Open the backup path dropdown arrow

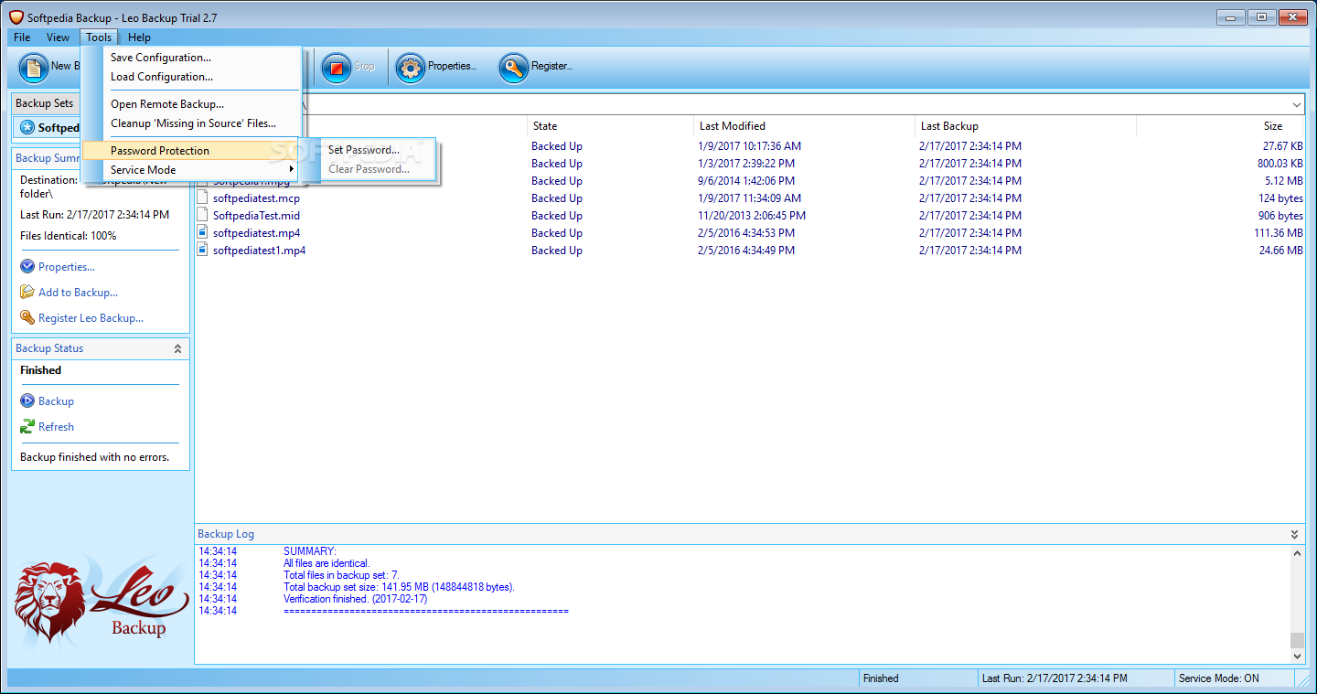(x=1297, y=104)
